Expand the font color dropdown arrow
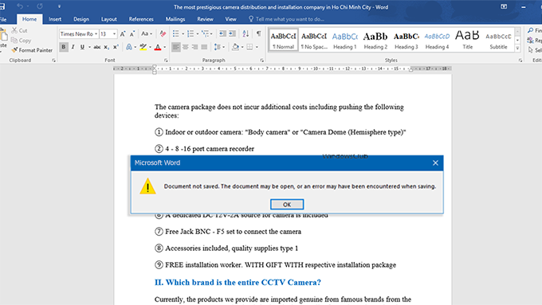 [x=164, y=47]
